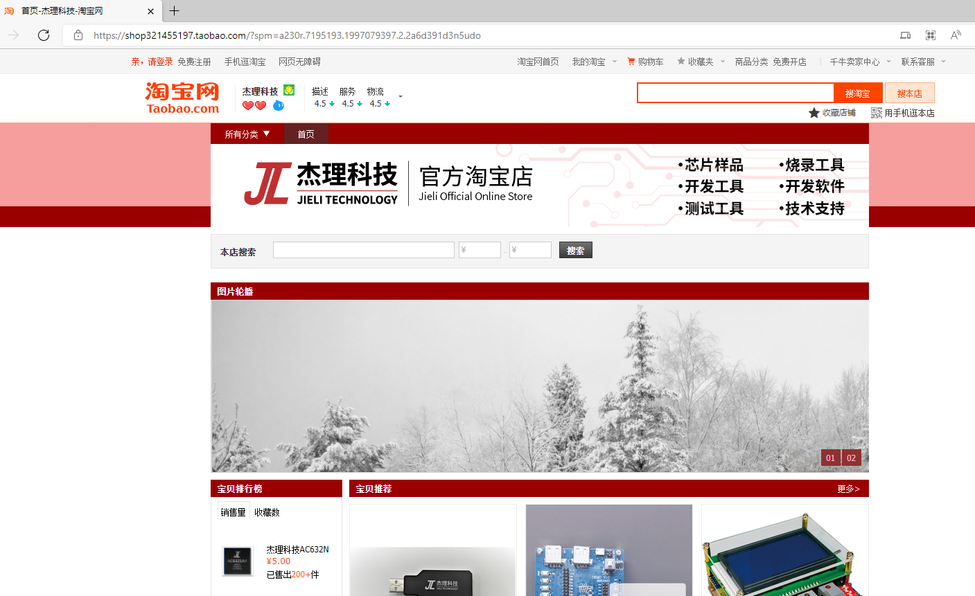Show carousel slide 02

(x=852, y=458)
